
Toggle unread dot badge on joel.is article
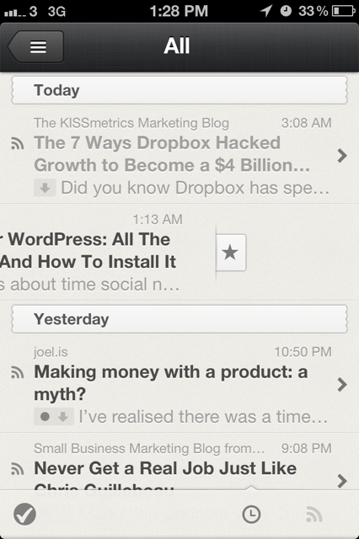(x=45, y=417)
